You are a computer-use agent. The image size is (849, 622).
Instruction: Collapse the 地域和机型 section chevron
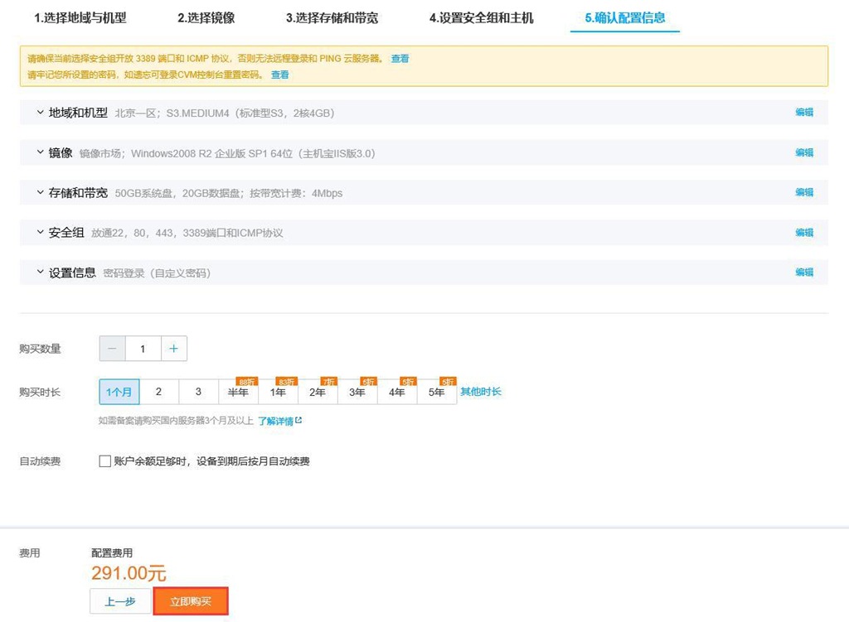point(40,112)
